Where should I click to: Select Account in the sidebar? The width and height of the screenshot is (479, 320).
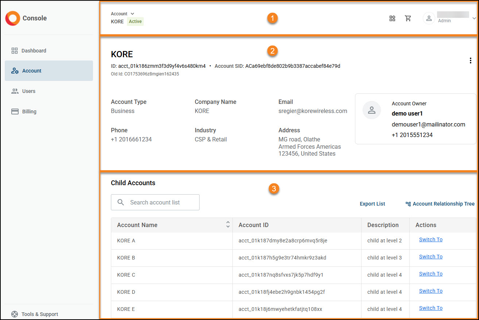coord(32,71)
